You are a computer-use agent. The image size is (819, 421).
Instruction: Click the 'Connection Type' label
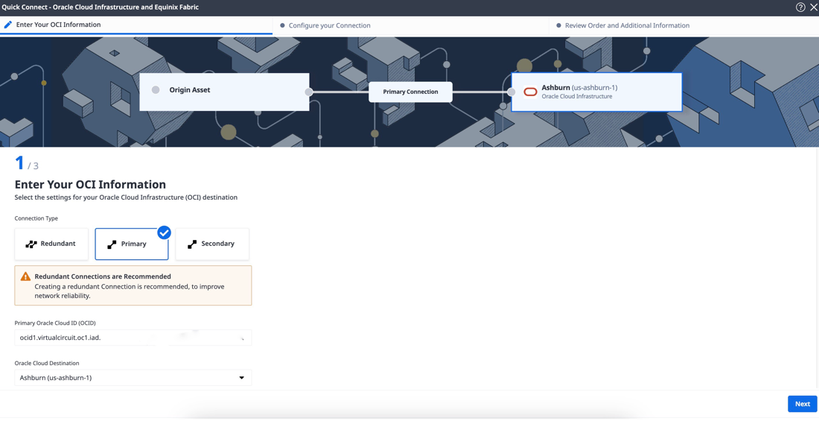click(x=36, y=218)
